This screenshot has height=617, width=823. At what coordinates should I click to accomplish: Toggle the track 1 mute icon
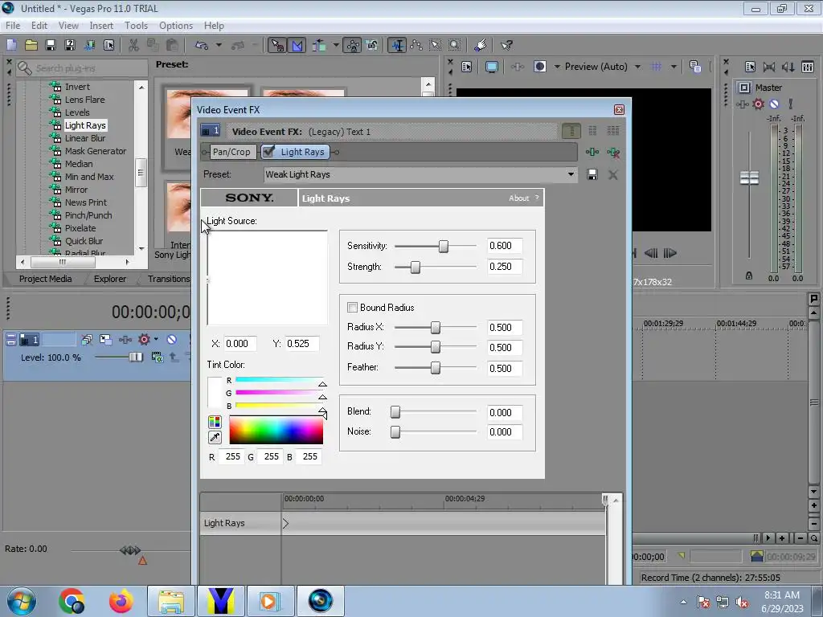[x=171, y=340]
